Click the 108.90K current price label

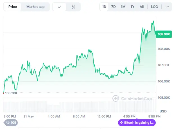[x=164, y=34]
